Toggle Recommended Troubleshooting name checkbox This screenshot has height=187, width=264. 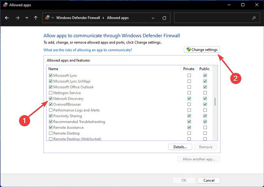point(51,122)
